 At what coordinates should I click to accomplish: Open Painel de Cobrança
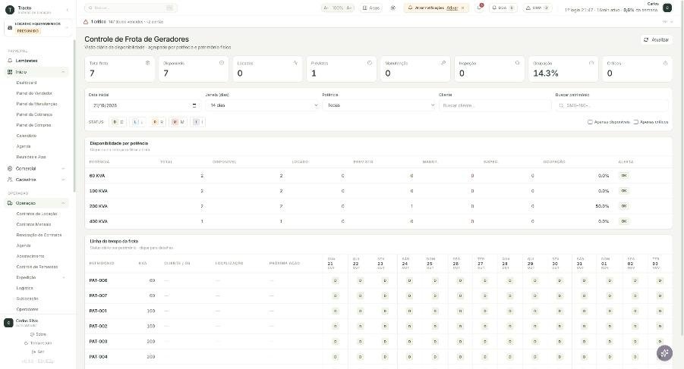pos(34,114)
